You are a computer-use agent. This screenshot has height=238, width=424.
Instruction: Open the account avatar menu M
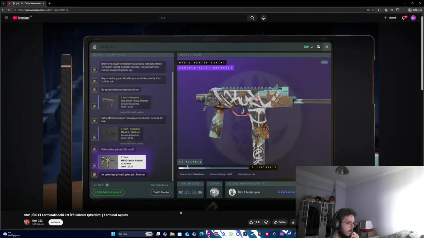coord(413,18)
